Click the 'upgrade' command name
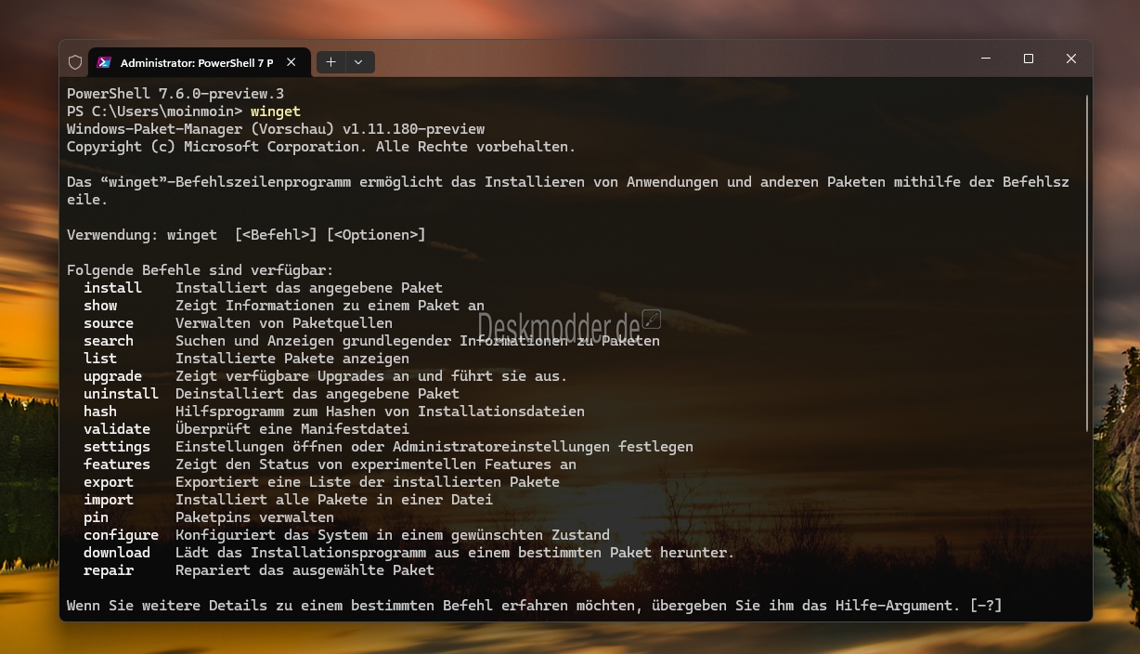The width and height of the screenshot is (1140, 654). 113,376
